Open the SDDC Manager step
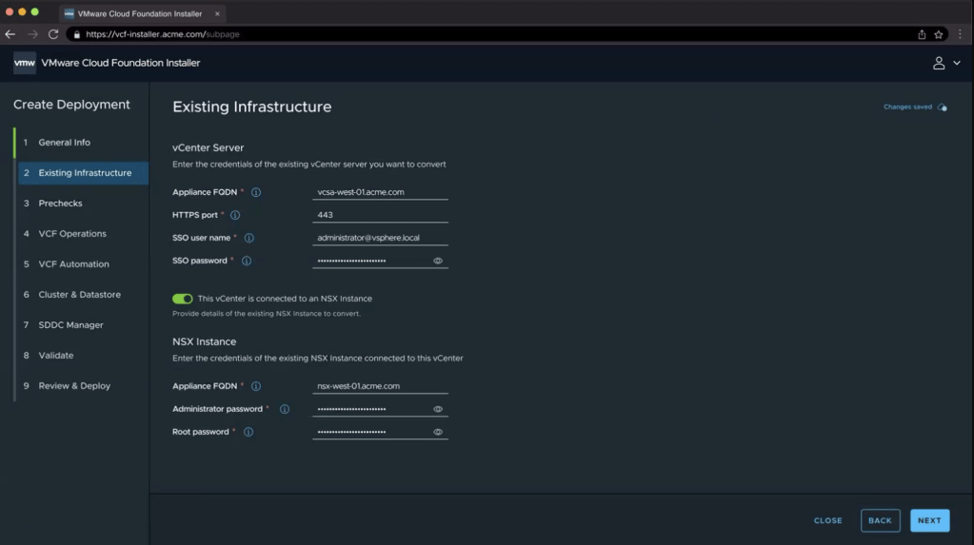This screenshot has height=545, width=974. point(70,325)
